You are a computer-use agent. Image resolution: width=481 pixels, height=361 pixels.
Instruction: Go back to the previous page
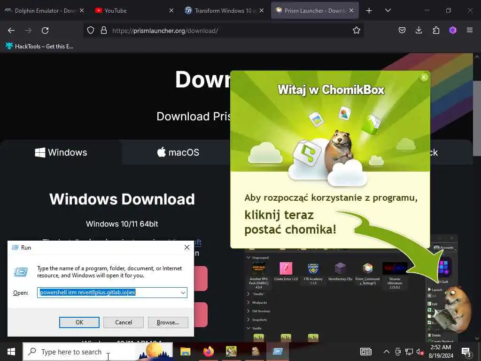11,31
